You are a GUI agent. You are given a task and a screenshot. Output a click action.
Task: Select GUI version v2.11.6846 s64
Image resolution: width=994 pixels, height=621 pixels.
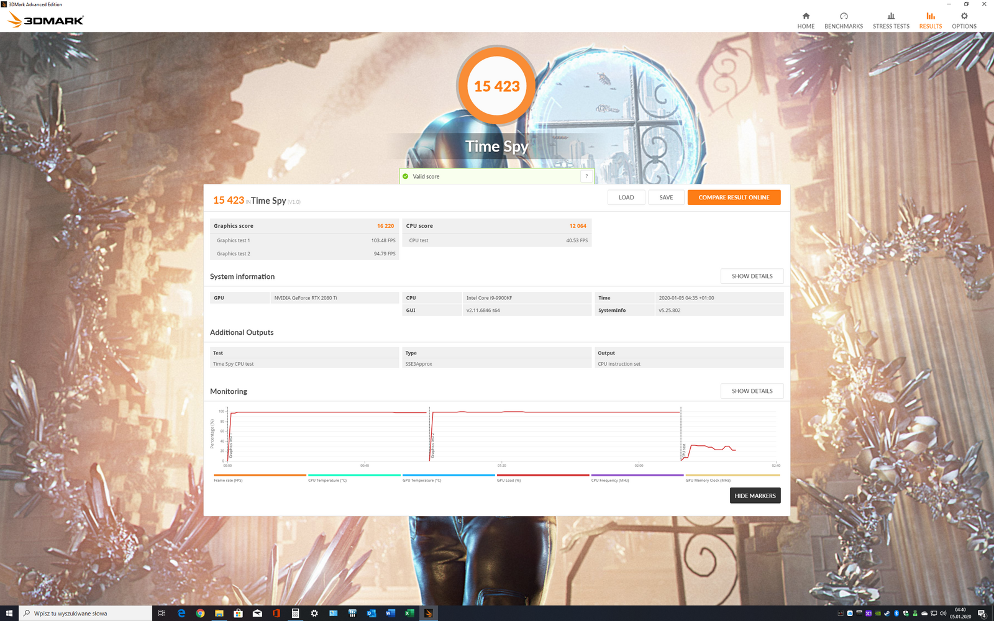pos(527,310)
